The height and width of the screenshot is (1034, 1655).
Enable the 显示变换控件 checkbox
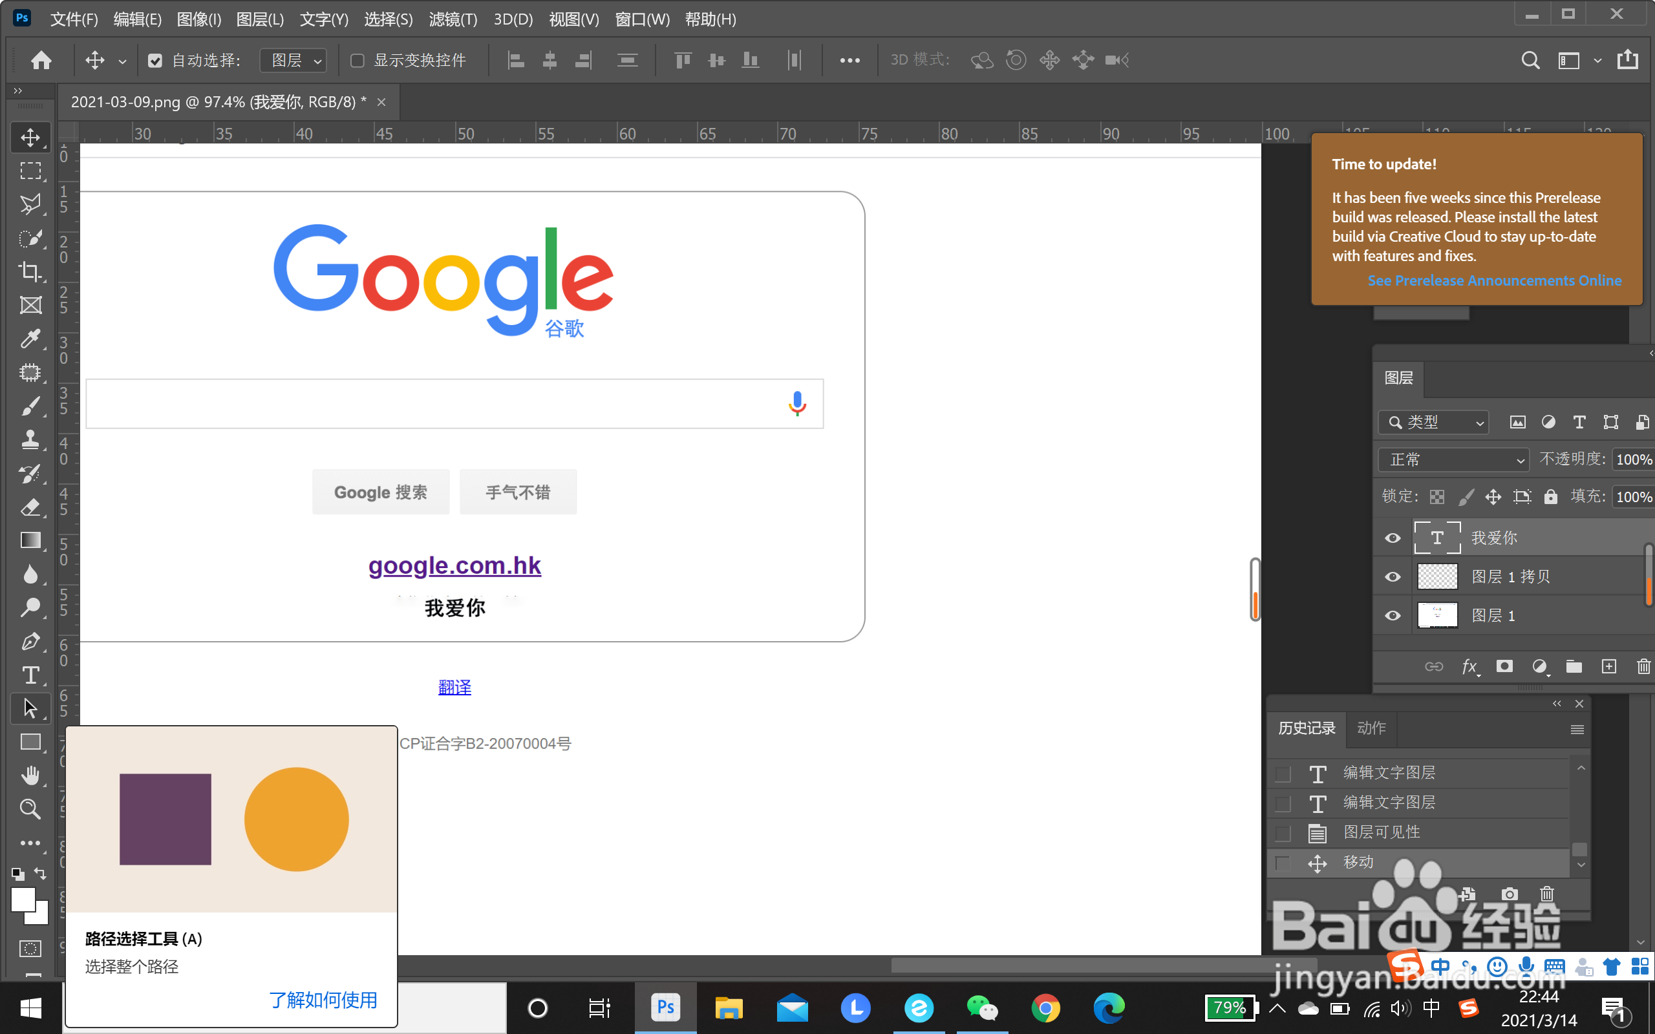[357, 61]
